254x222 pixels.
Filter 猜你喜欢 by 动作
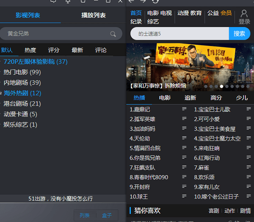(230, 211)
